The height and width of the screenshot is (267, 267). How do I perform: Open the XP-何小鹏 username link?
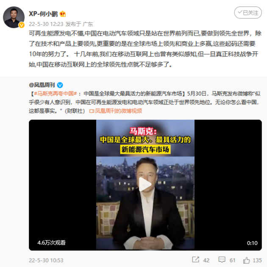click(x=43, y=14)
